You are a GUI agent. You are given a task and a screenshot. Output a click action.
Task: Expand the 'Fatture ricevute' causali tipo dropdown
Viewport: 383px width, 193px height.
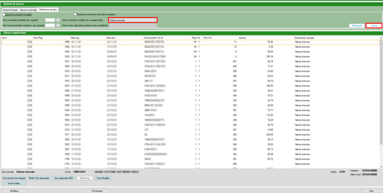pos(155,20)
